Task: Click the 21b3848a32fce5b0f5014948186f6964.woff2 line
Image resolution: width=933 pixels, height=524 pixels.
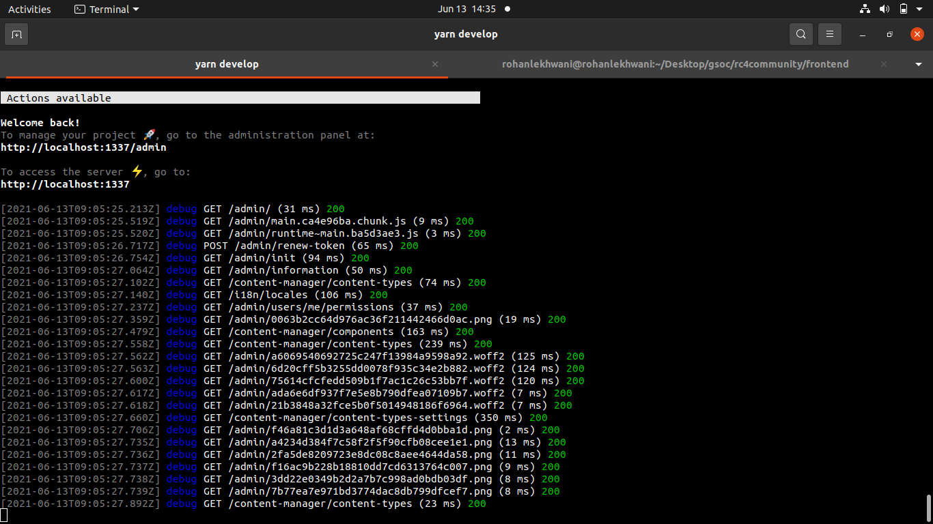Action: click(286, 405)
